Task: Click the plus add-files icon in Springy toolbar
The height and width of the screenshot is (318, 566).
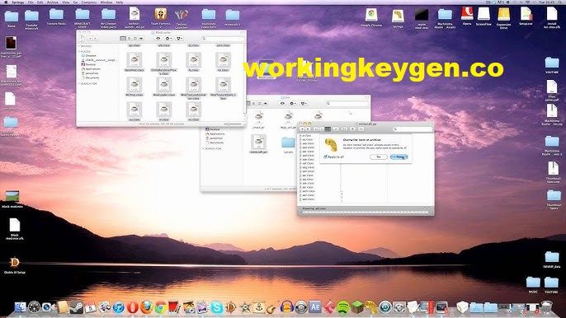Action: pos(352,129)
